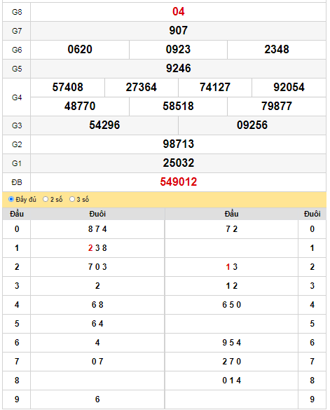Viewport: 330px width, 410px height.
Task: Click the G7 result 907
Action: click(179, 31)
